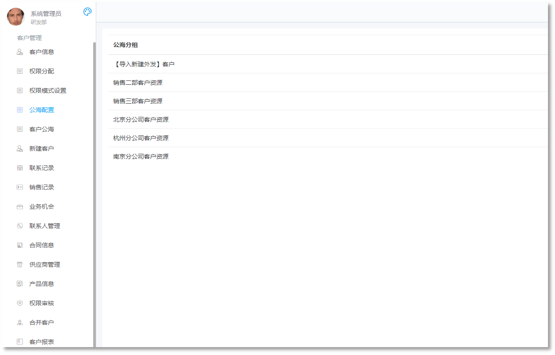The image size is (555, 355).
Task: Select the 销售二部客户资源 row
Action: [328, 83]
